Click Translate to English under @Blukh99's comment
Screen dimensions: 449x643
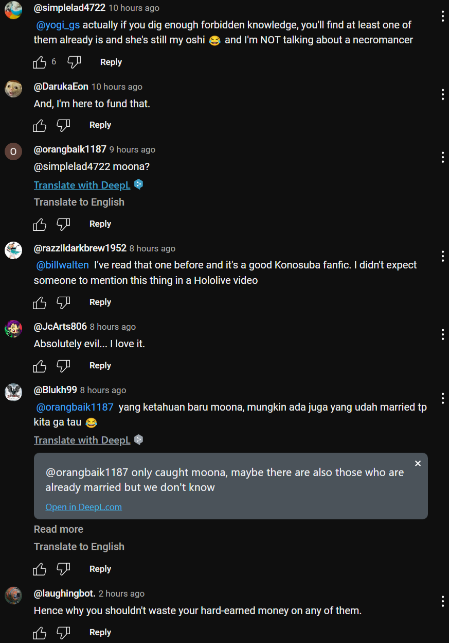click(79, 547)
